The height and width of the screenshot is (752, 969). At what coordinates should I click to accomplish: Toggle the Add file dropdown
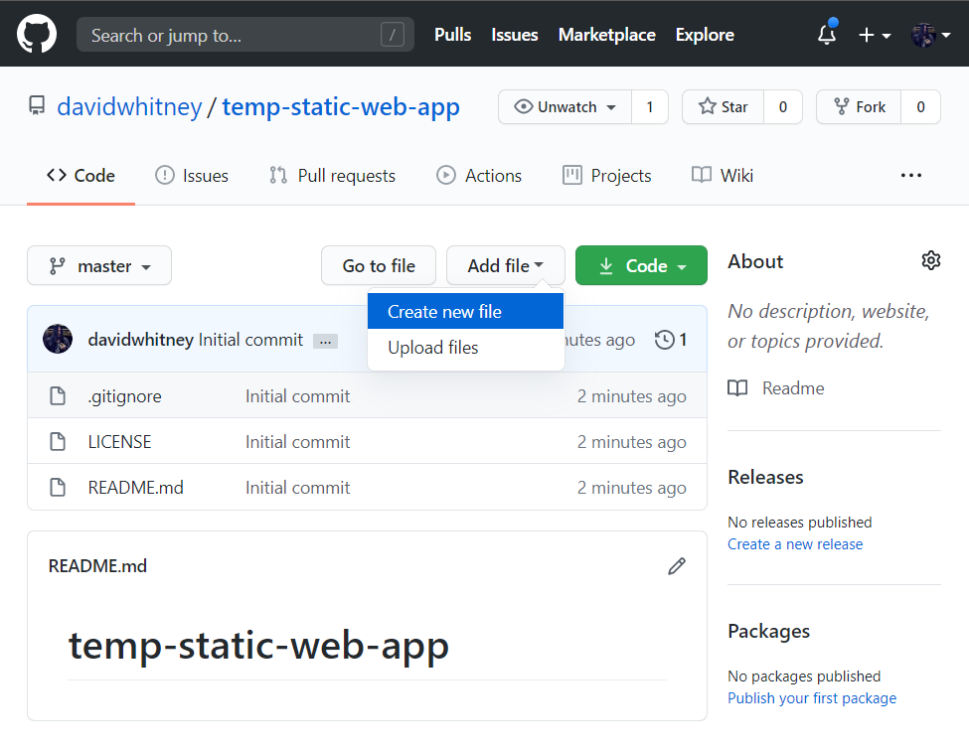[506, 265]
